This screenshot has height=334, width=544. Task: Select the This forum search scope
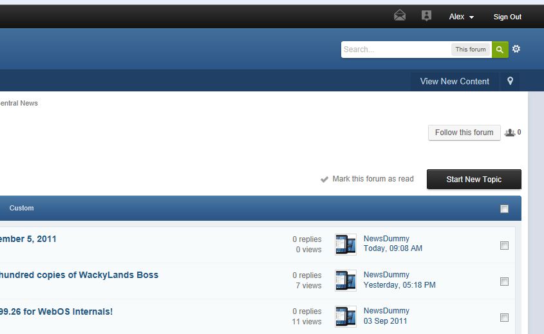(x=471, y=50)
